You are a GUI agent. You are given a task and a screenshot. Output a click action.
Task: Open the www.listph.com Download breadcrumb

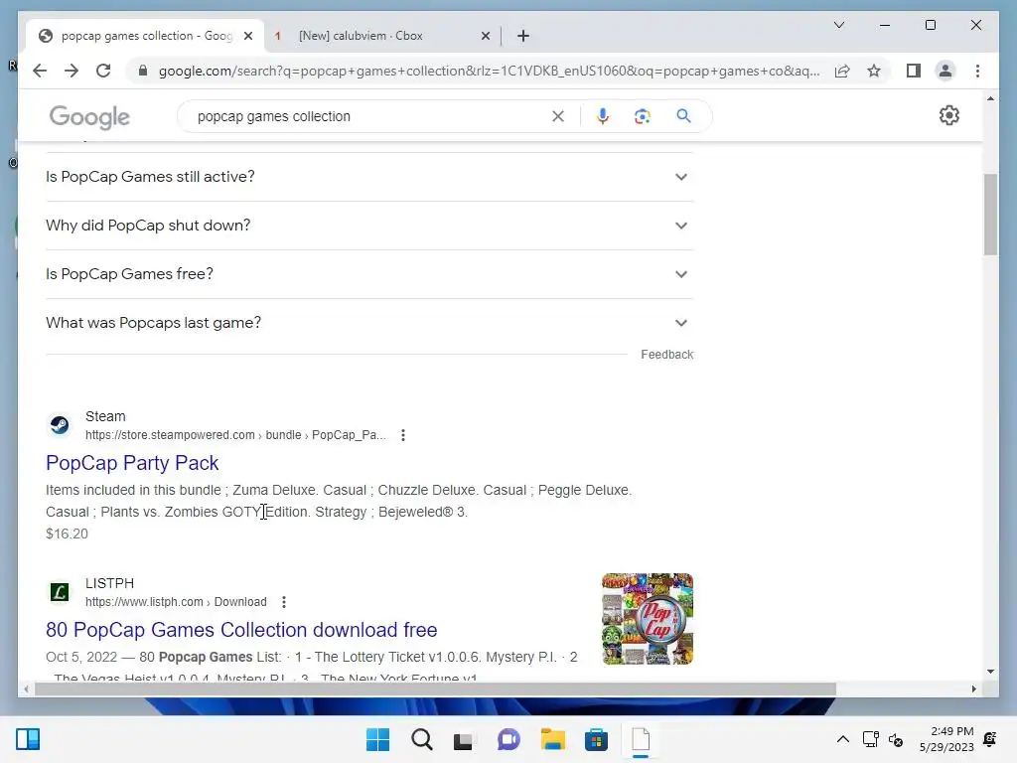coord(176,602)
